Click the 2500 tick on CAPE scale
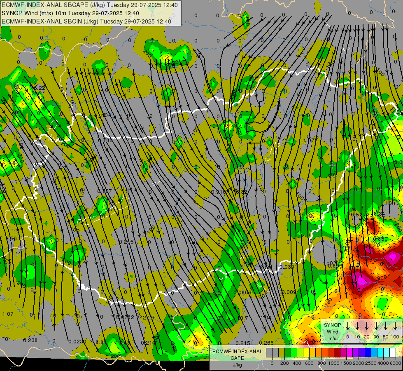 point(371,363)
